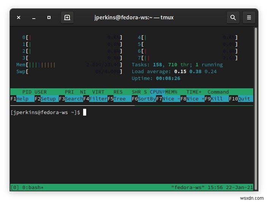This screenshot has height=202, width=268.
Task: Click the Swp usage meter bar
Action: (69, 72)
